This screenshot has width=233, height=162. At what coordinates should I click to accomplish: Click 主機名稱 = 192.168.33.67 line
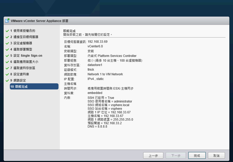pos(106,116)
